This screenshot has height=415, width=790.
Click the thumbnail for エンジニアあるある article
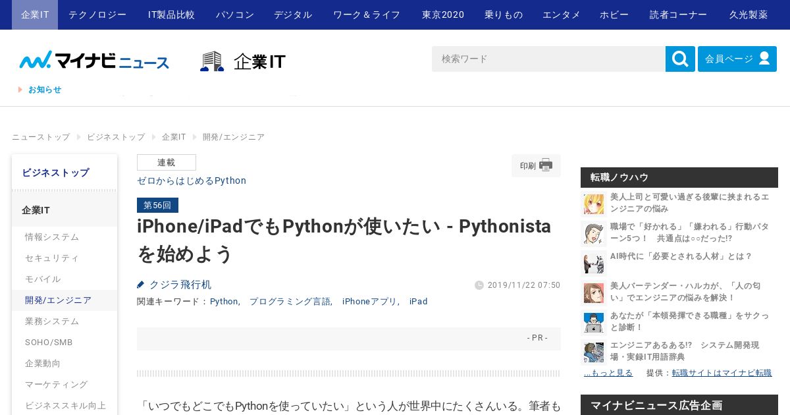pos(594,352)
